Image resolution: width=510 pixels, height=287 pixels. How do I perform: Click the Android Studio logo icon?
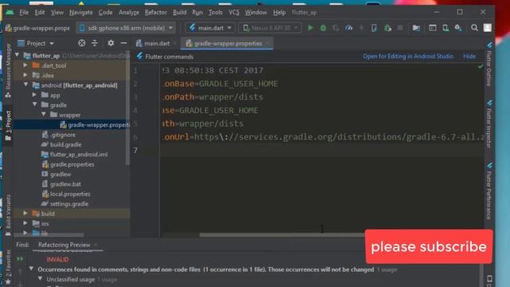click(10, 13)
